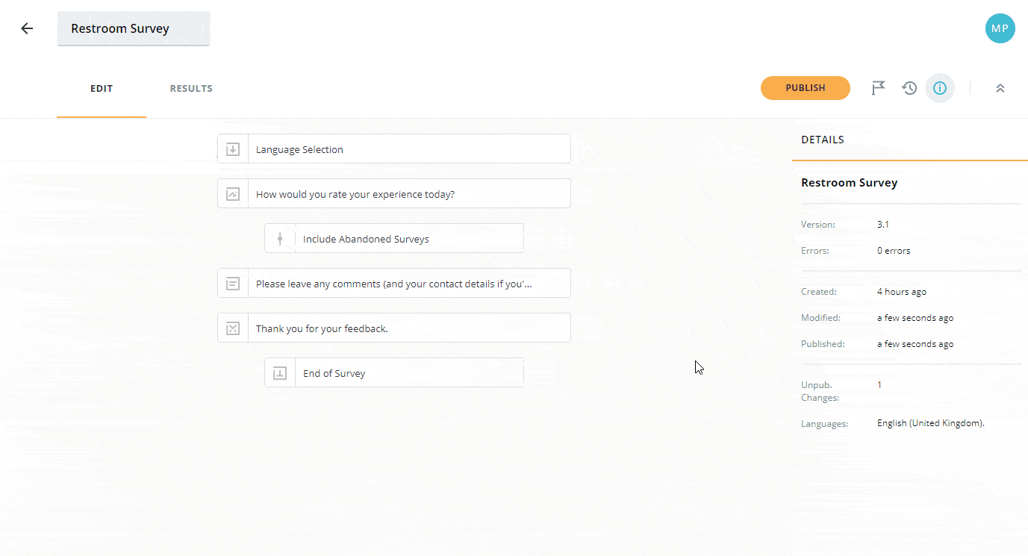This screenshot has width=1028, height=556.
Task: Switch to the Results tab
Action: tap(191, 88)
